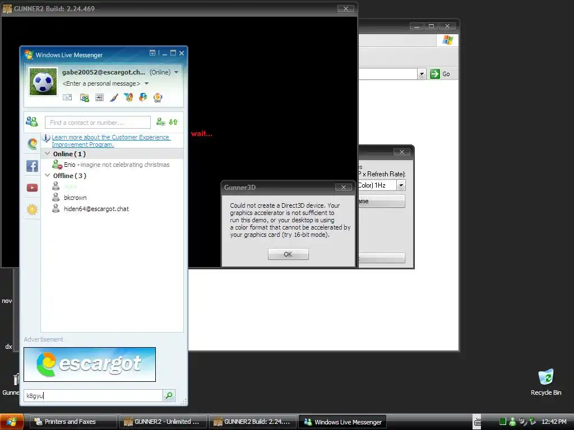Select the Facebook tab in Messenger sidebar
The height and width of the screenshot is (430, 574).
[32, 166]
